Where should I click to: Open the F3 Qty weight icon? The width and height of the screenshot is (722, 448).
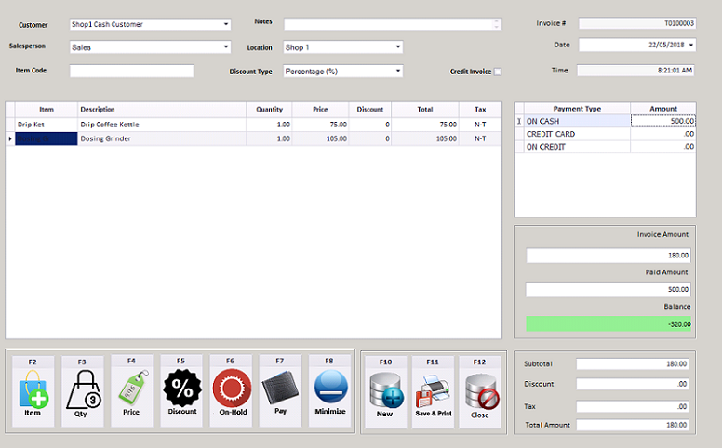[x=83, y=389]
